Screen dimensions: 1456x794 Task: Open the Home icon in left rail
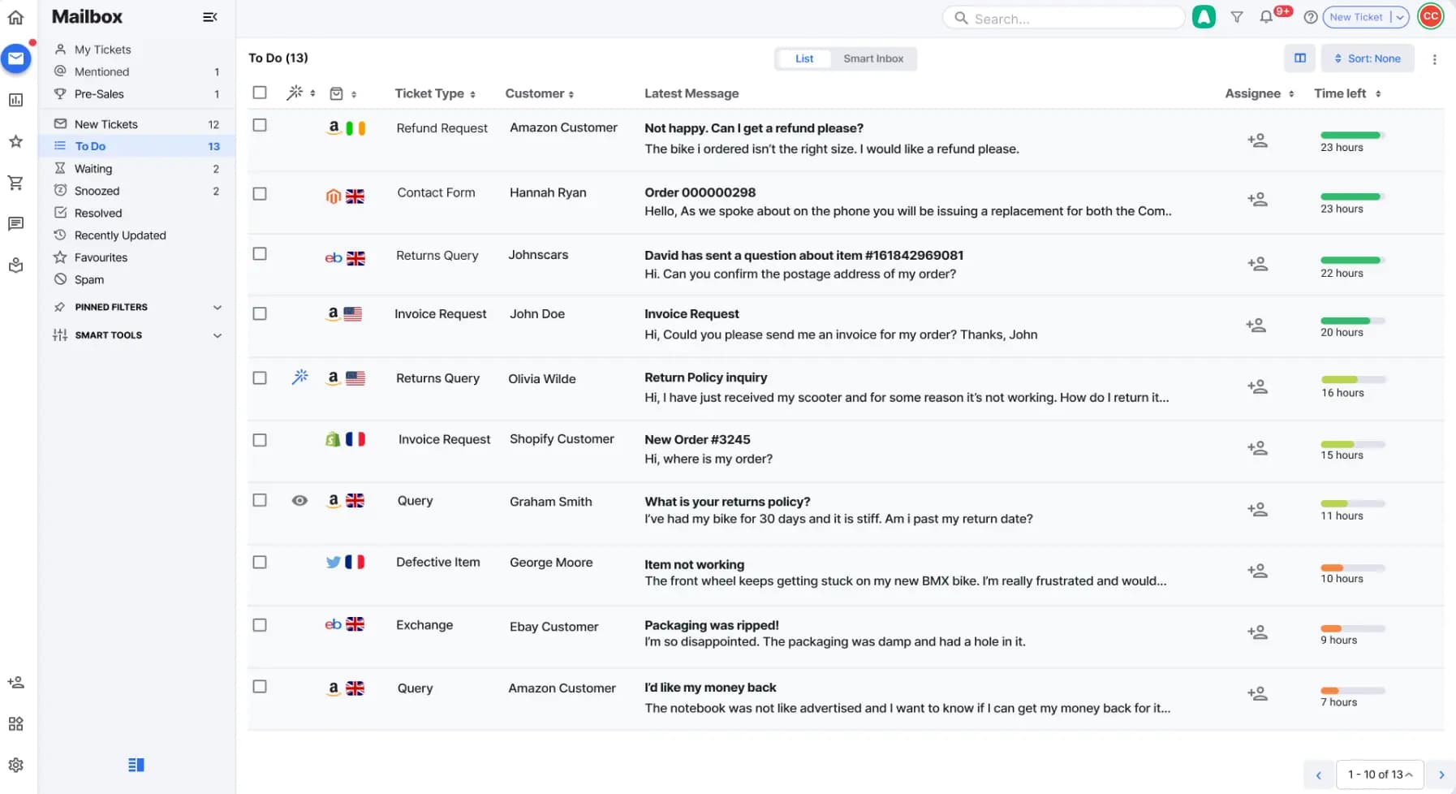coord(15,17)
